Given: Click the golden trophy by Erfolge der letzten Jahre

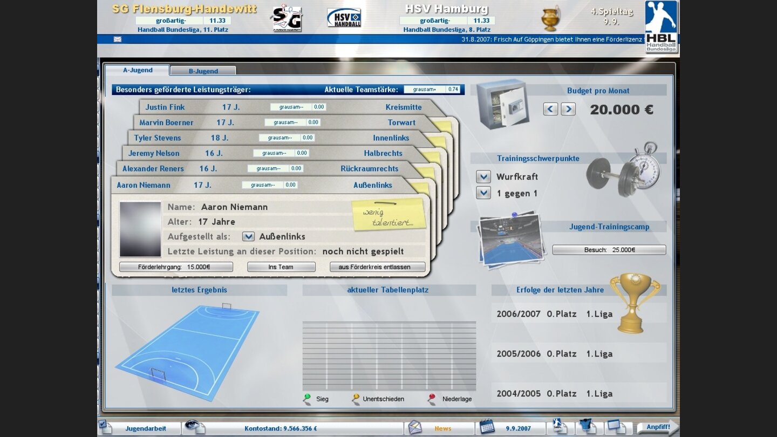Looking at the screenshot, I should tap(635, 302).
